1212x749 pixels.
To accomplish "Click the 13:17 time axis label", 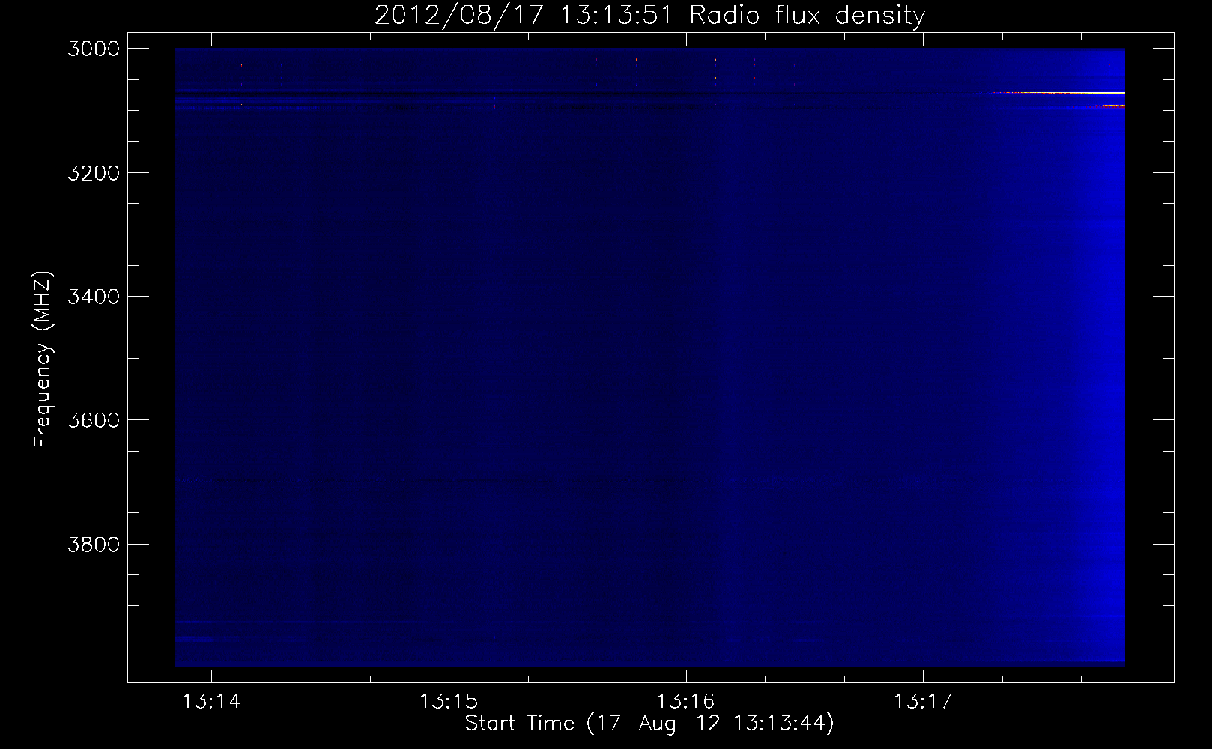I will point(923,701).
